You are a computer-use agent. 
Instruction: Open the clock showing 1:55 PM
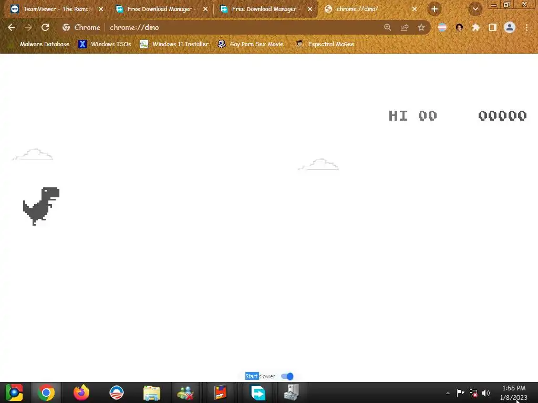[x=514, y=393]
